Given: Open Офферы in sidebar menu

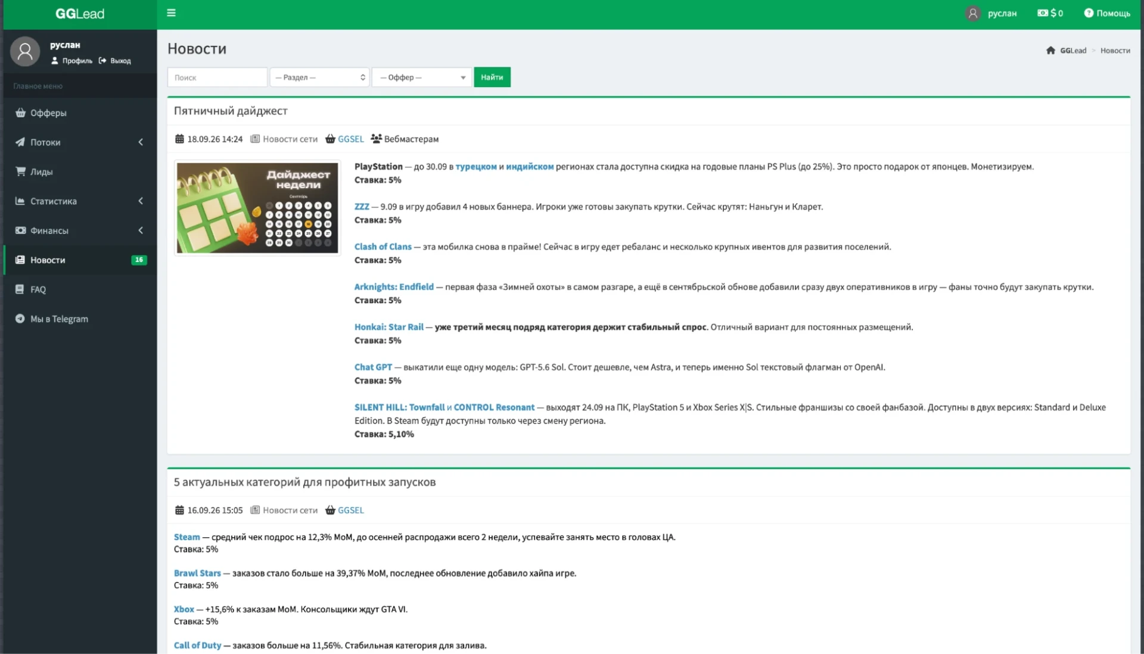Looking at the screenshot, I should pyautogui.click(x=48, y=113).
